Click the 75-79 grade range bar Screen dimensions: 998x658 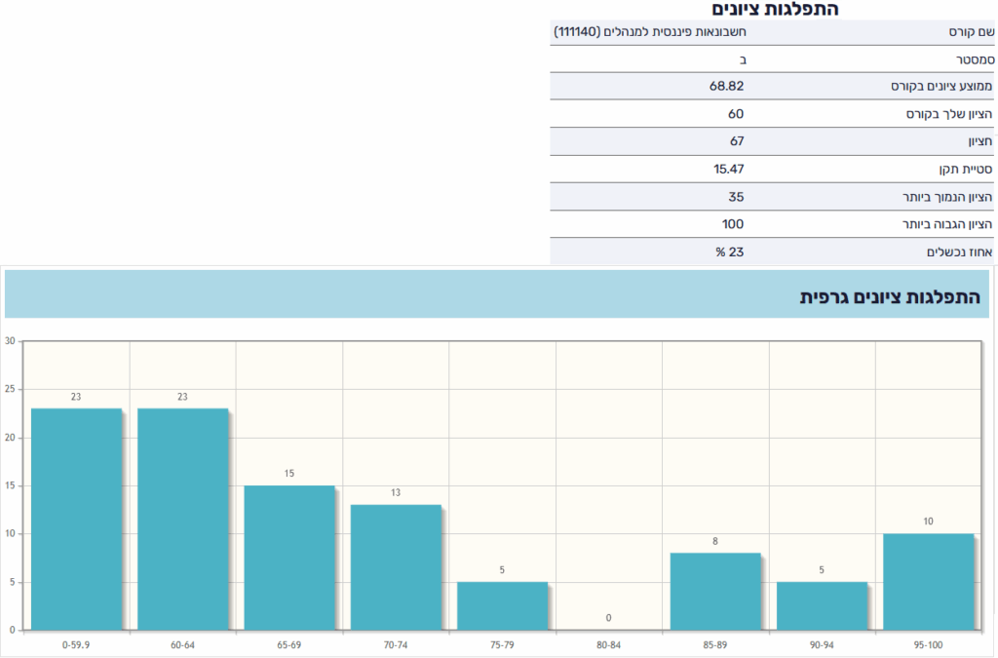[x=502, y=605]
